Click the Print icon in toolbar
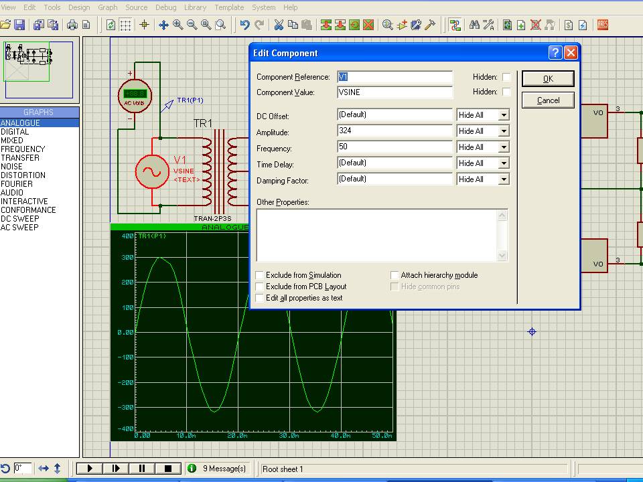Image resolution: width=643 pixels, height=482 pixels. [x=72, y=25]
